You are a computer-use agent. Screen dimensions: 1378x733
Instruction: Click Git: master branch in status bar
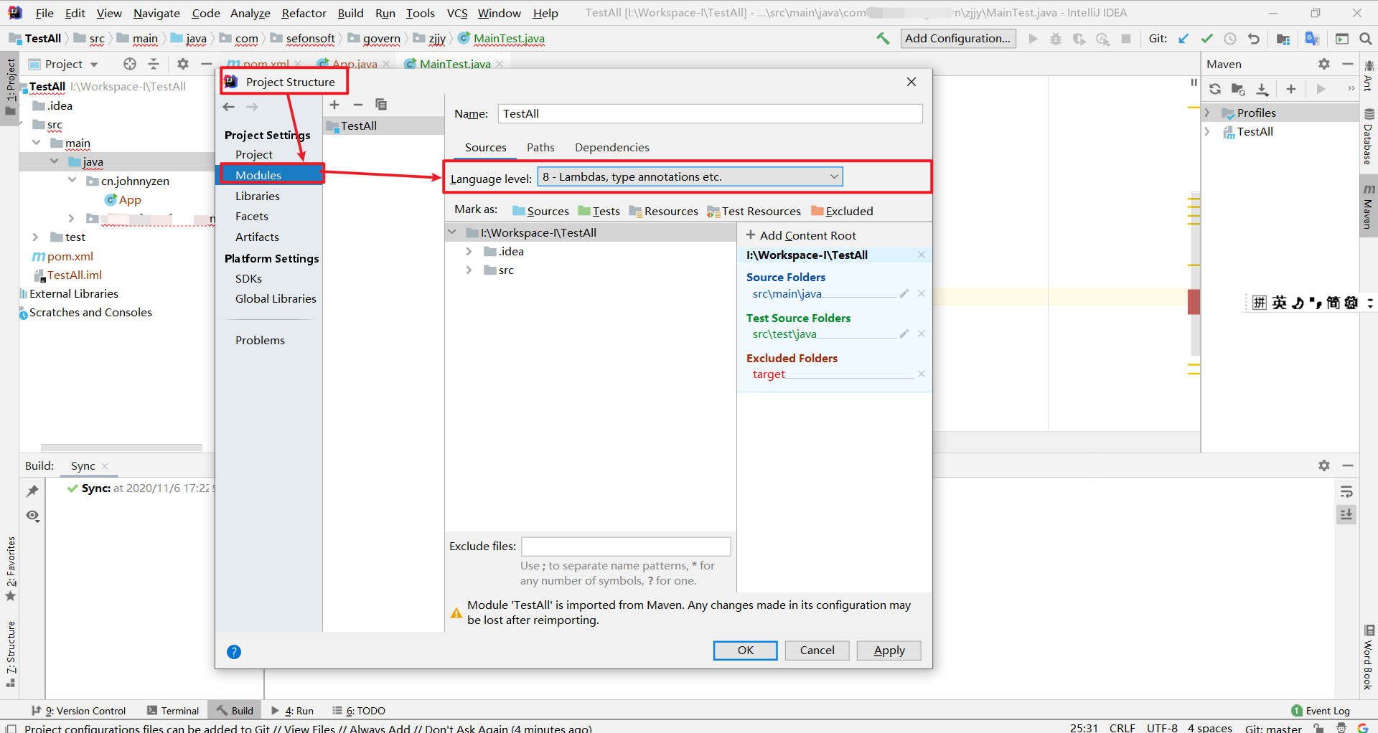pos(1273,727)
